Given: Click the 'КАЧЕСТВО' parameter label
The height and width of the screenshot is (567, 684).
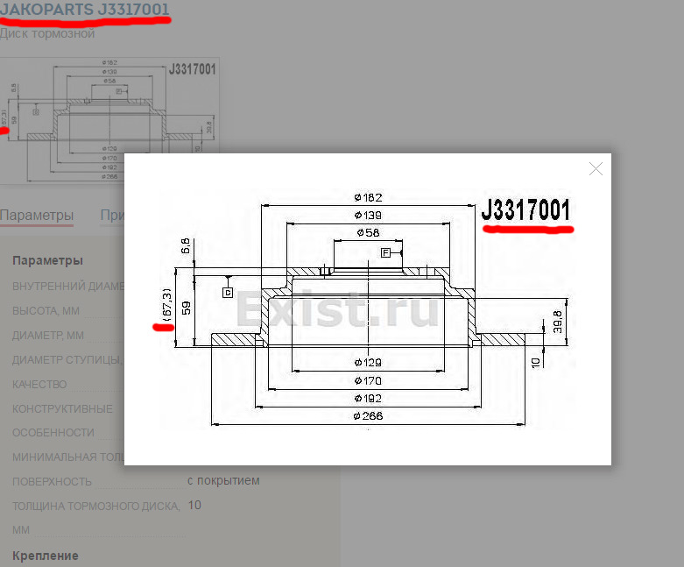Looking at the screenshot, I should 39,385.
